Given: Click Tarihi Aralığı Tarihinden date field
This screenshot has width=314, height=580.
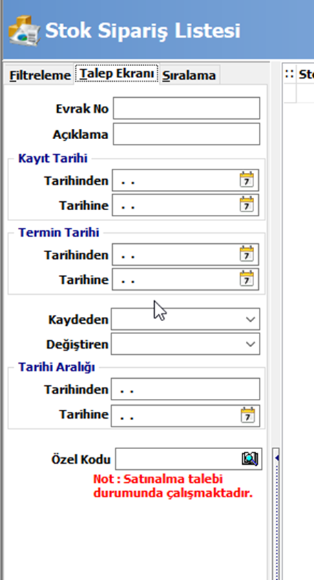Looking at the screenshot, I should click(x=185, y=389).
